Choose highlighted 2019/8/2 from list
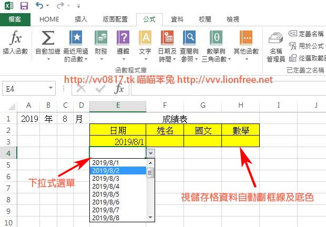This screenshot has width=326, height=227. pyautogui.click(x=118, y=170)
